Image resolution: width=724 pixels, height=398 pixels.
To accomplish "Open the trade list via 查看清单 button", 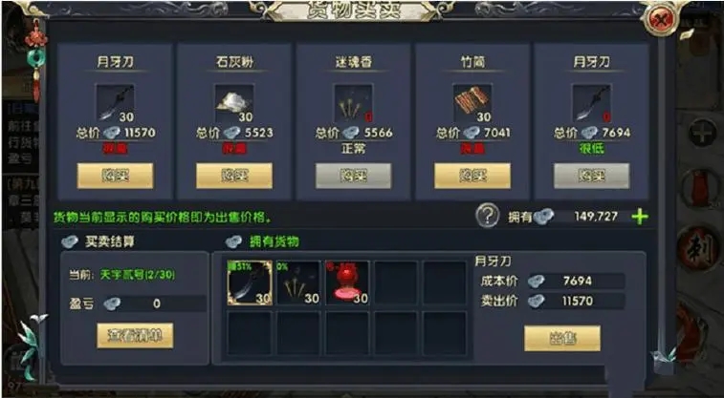I will [x=135, y=335].
